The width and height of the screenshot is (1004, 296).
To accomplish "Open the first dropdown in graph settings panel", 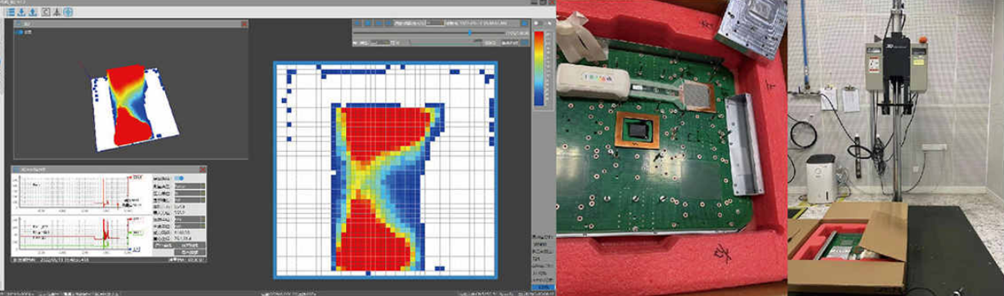I will (x=190, y=186).
